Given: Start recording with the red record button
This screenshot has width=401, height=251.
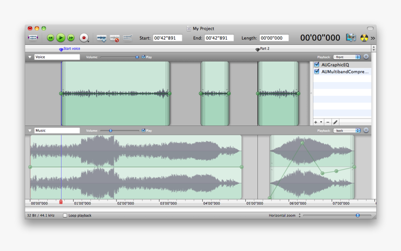Looking at the screenshot, I should point(83,38).
